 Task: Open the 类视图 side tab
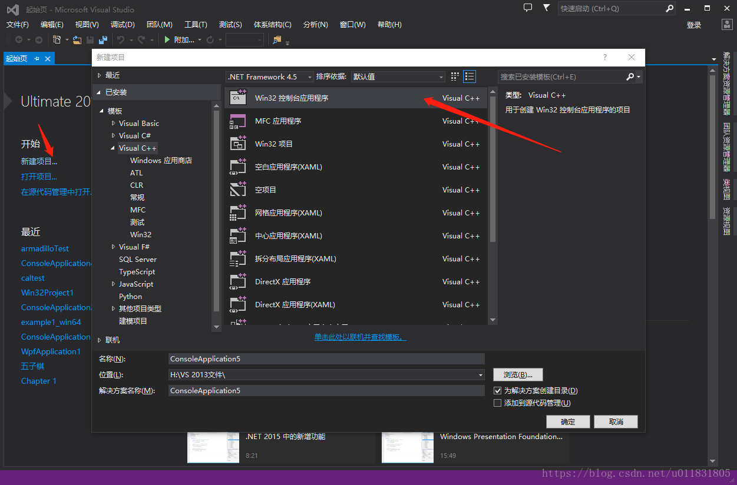point(727,190)
